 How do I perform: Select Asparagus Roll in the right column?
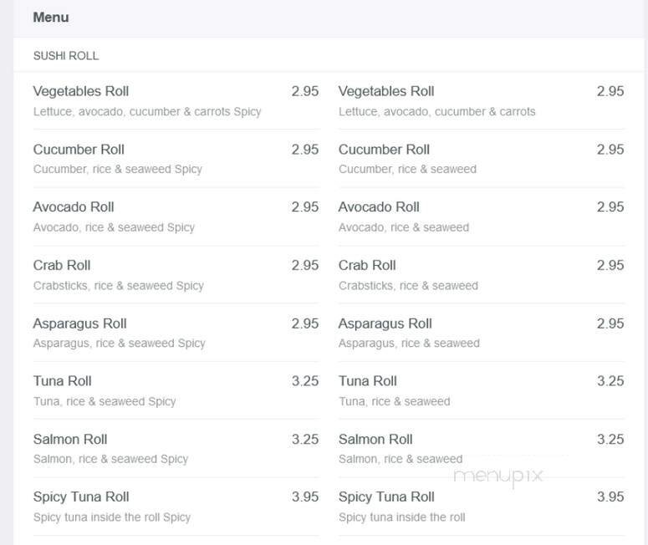pyautogui.click(x=385, y=323)
